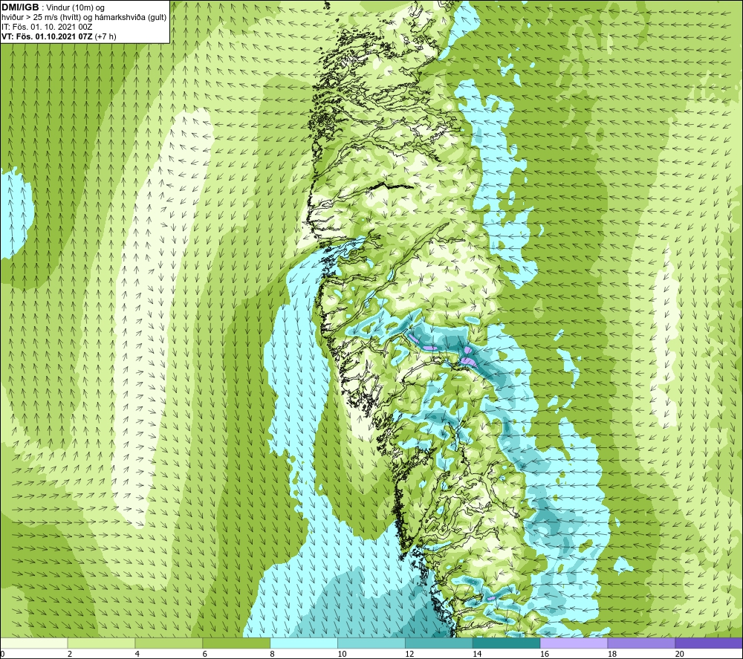Click the 8–10 m/s light cyan swatch

tap(304, 643)
